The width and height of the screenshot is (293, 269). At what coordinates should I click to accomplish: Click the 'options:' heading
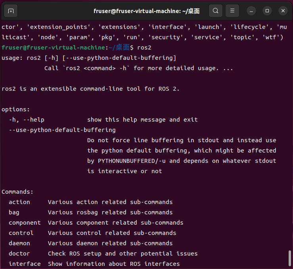[16, 109]
